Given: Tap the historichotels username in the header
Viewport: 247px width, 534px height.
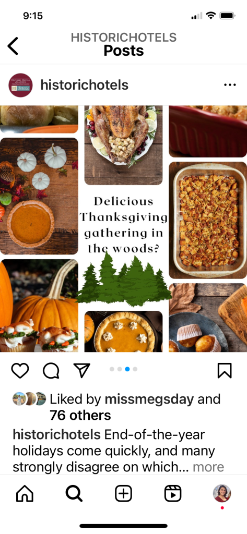Looking at the screenshot, I should coord(84,85).
